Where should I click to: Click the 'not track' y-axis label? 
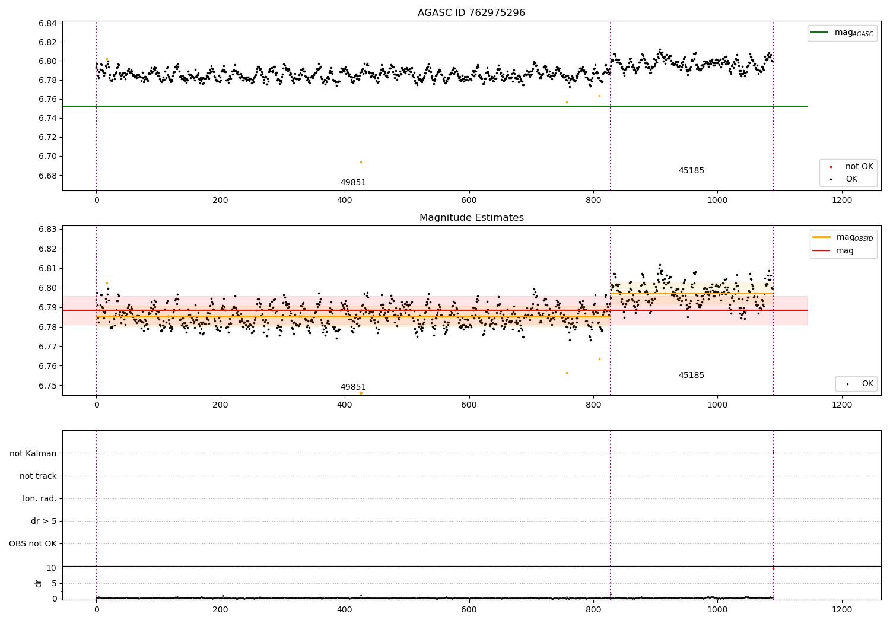38,476
